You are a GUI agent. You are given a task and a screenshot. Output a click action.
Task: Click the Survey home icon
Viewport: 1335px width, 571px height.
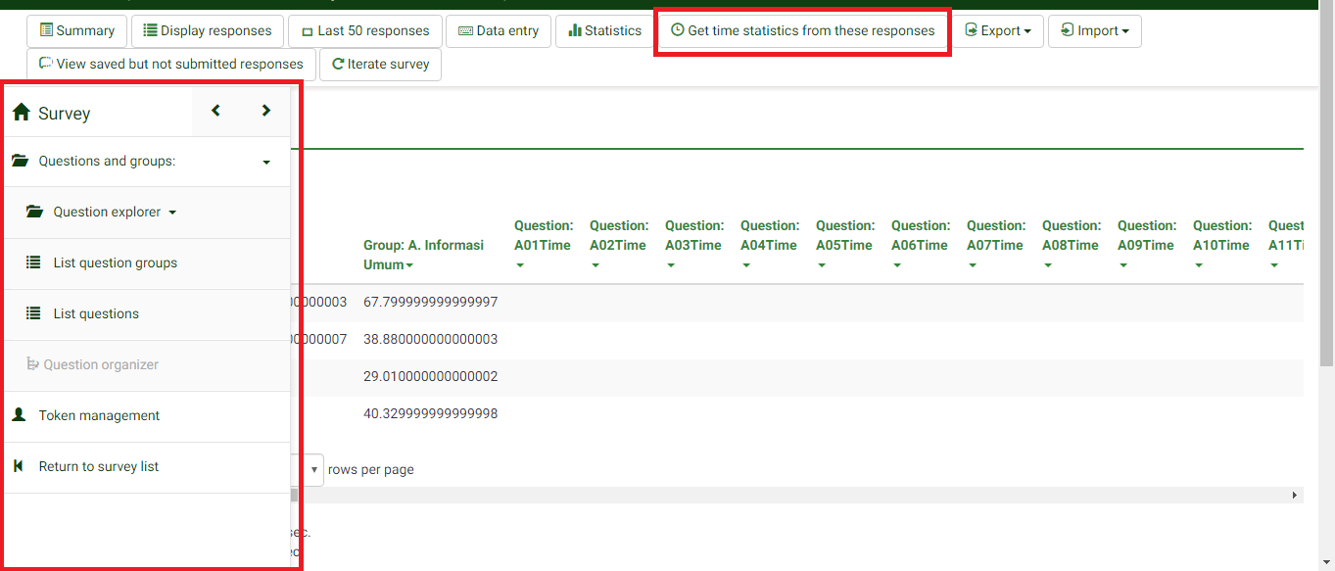(x=21, y=113)
